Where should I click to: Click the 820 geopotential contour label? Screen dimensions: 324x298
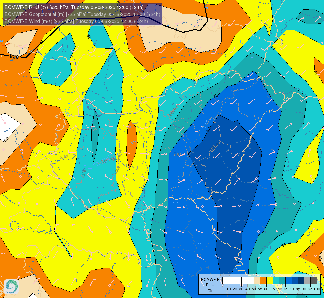(x=14, y=57)
